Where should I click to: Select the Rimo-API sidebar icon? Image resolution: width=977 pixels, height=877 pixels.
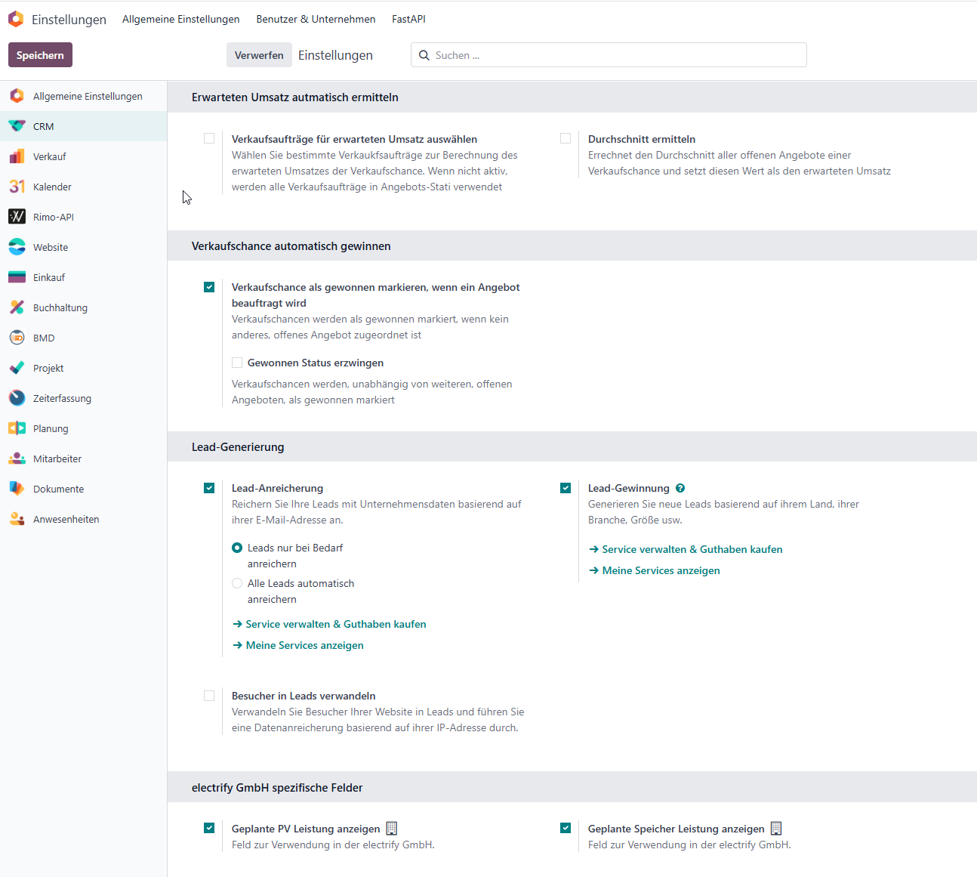(x=17, y=217)
